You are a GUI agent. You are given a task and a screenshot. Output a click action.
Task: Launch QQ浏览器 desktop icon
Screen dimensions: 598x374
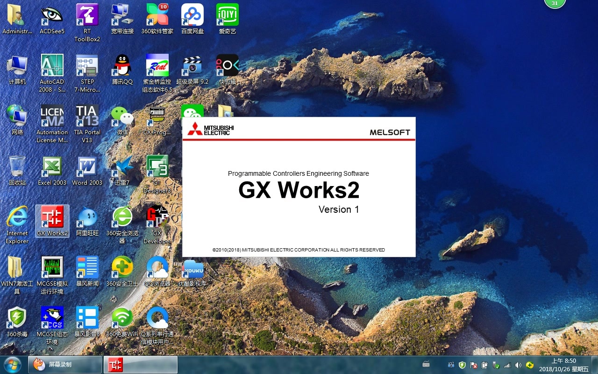point(157,271)
